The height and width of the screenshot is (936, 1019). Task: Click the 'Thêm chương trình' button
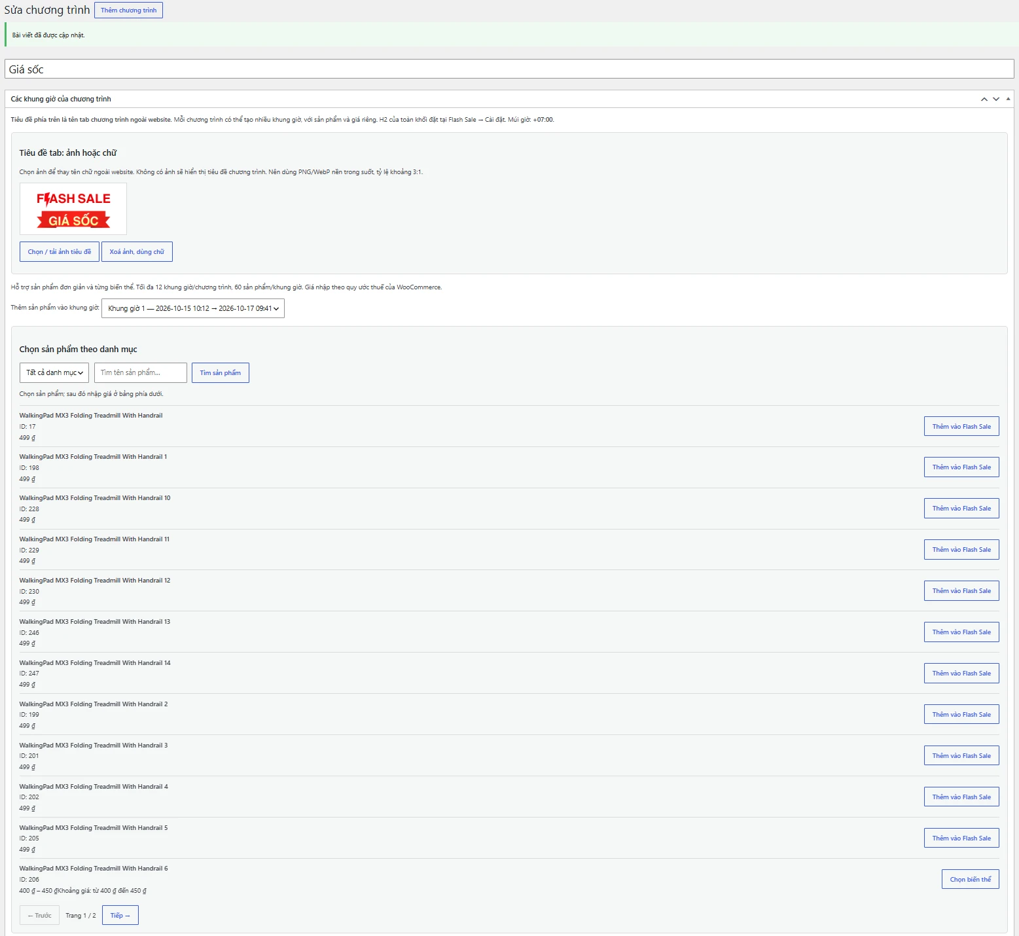tap(128, 10)
